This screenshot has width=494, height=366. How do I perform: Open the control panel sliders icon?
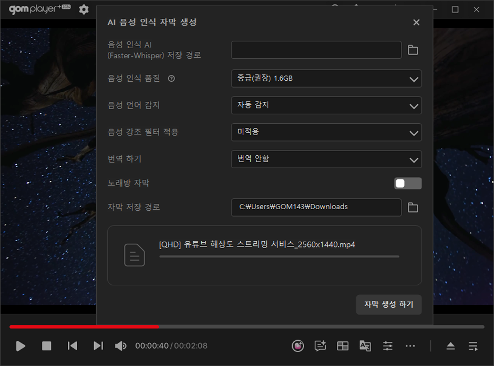point(388,346)
